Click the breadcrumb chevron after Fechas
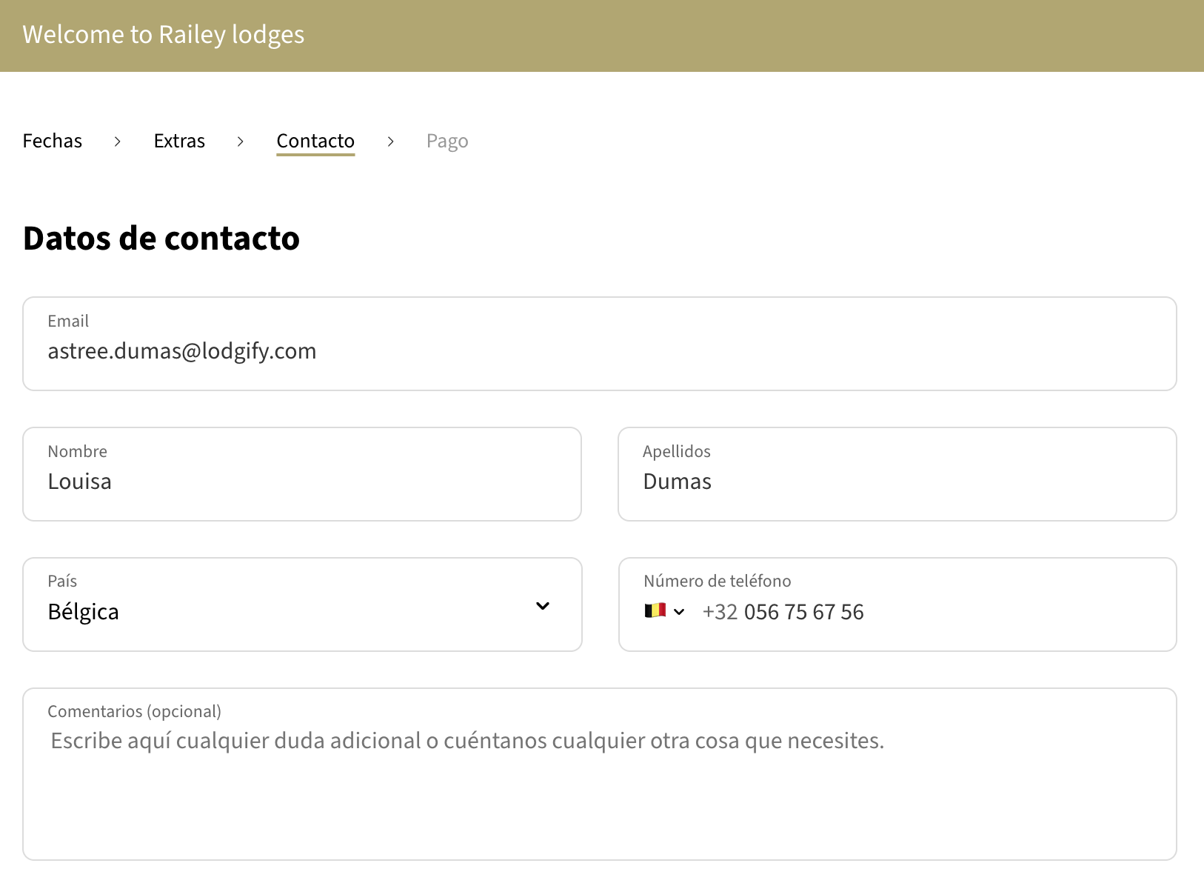Viewport: 1204px width, 886px height. 117,141
